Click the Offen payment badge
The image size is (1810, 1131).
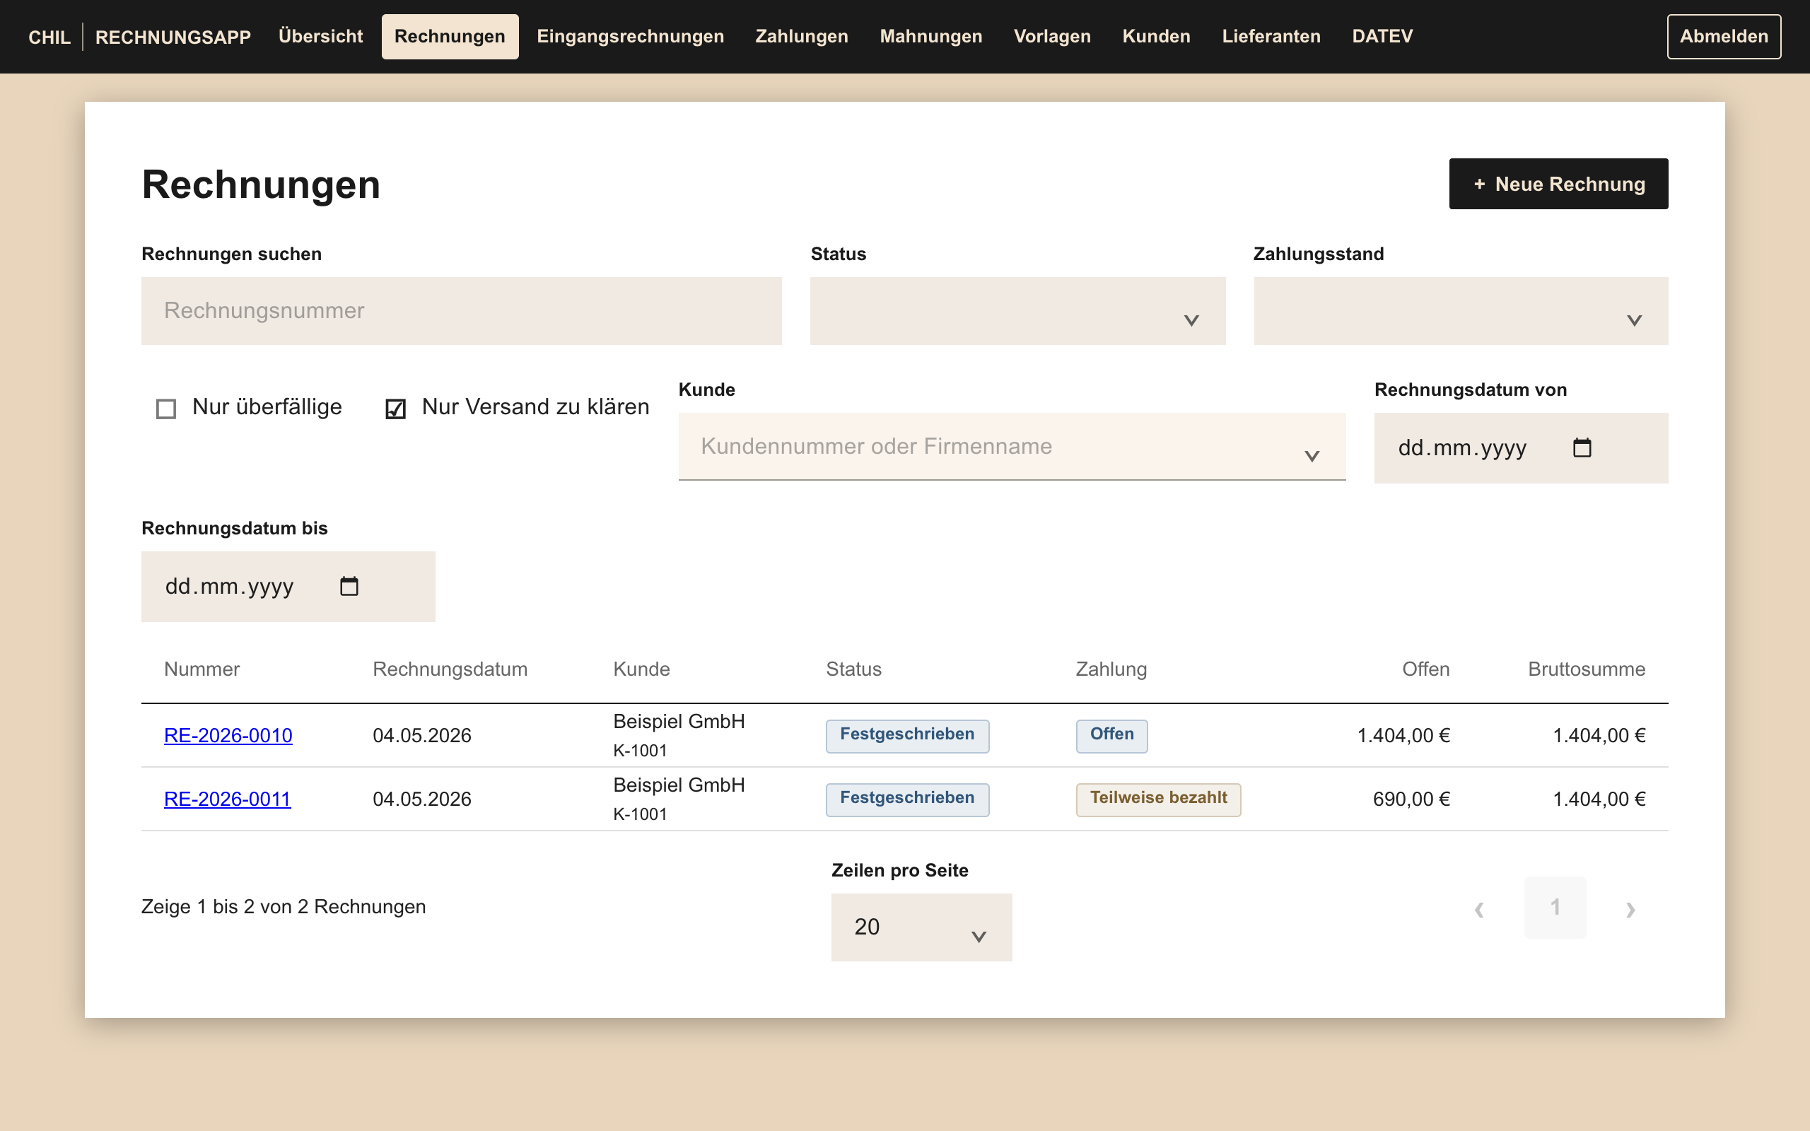(1111, 735)
